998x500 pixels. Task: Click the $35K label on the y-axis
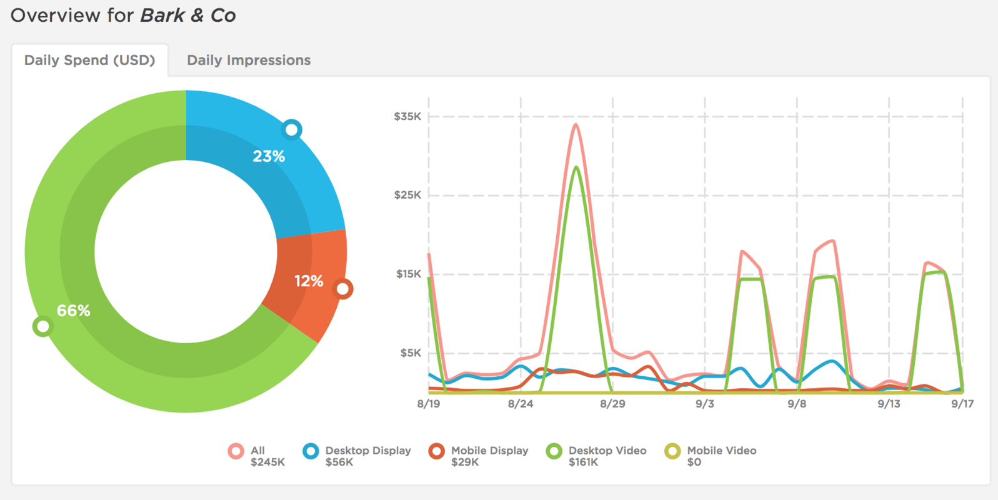407,117
